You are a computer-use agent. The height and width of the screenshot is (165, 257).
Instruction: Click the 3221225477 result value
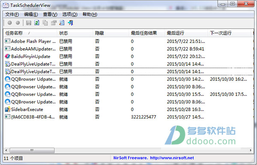pyautogui.click(x=143, y=117)
